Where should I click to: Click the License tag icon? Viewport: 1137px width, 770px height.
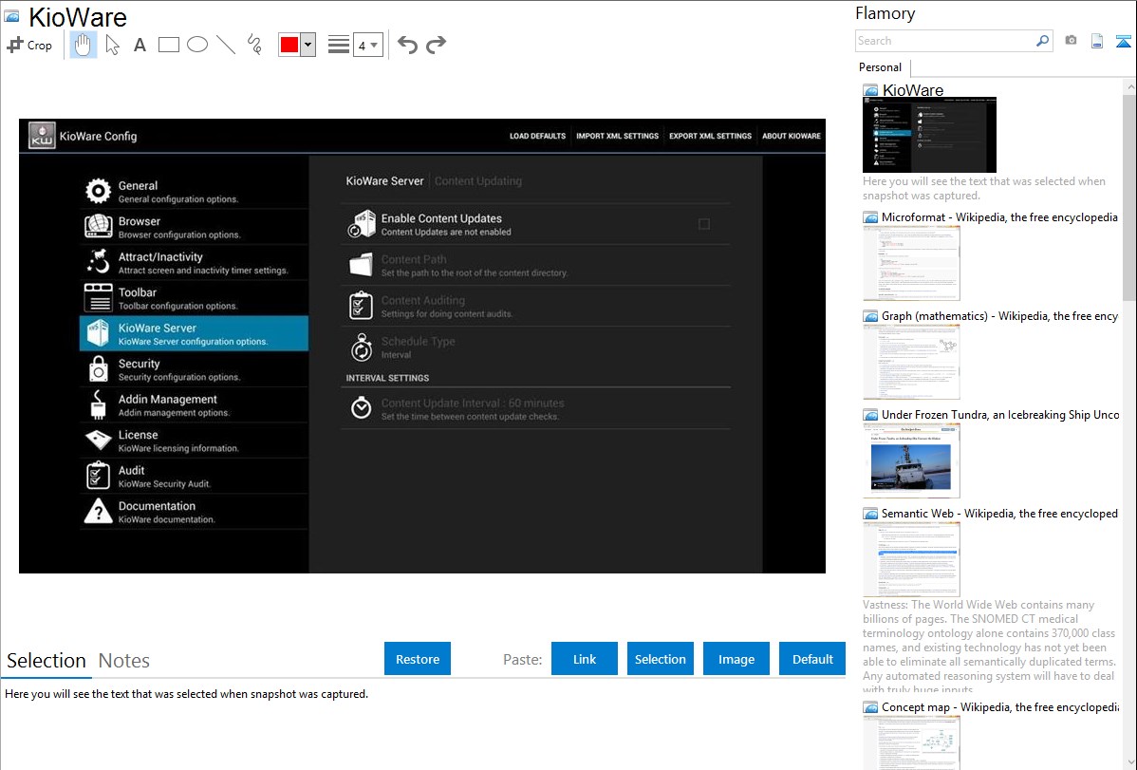click(98, 440)
